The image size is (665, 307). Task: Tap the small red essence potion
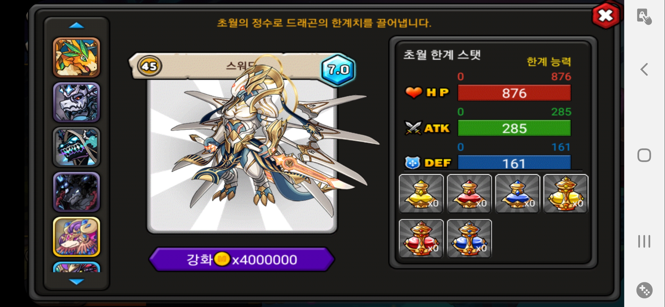pyautogui.click(x=469, y=194)
